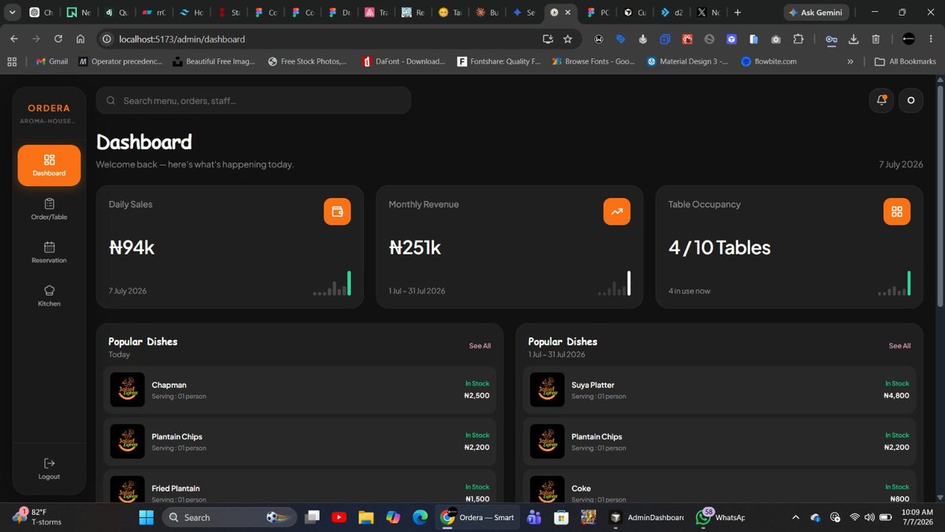
Task: Open YouTube from the taskbar
Action: (339, 517)
